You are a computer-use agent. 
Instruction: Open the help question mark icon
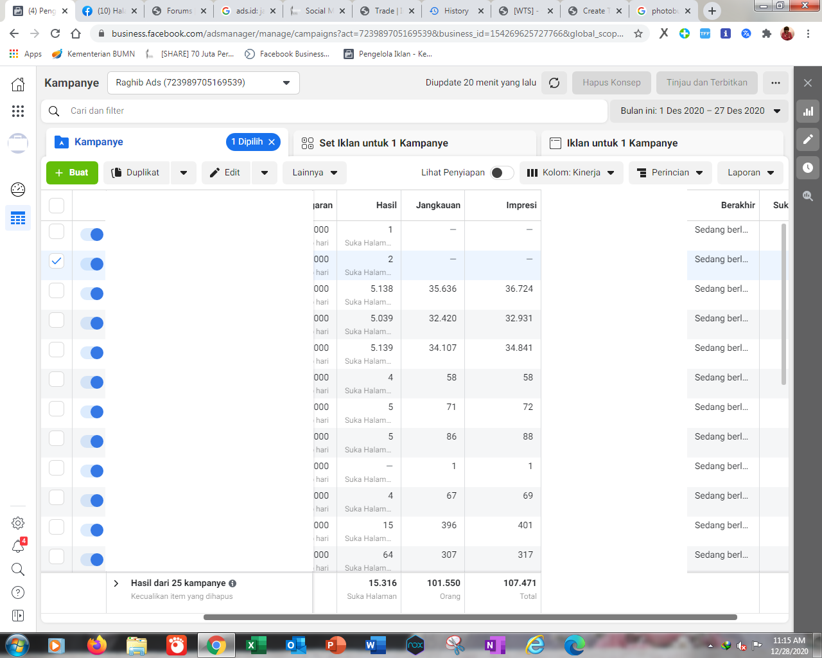18,592
